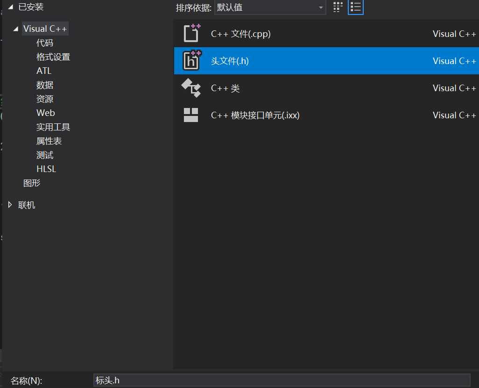Screen dimensions: 479x388
Task: Select the 资源 category
Action: pos(45,99)
